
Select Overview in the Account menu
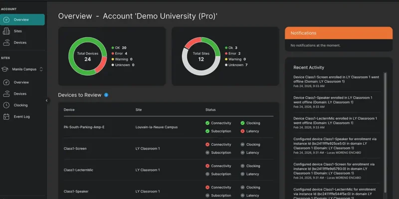tap(22, 20)
